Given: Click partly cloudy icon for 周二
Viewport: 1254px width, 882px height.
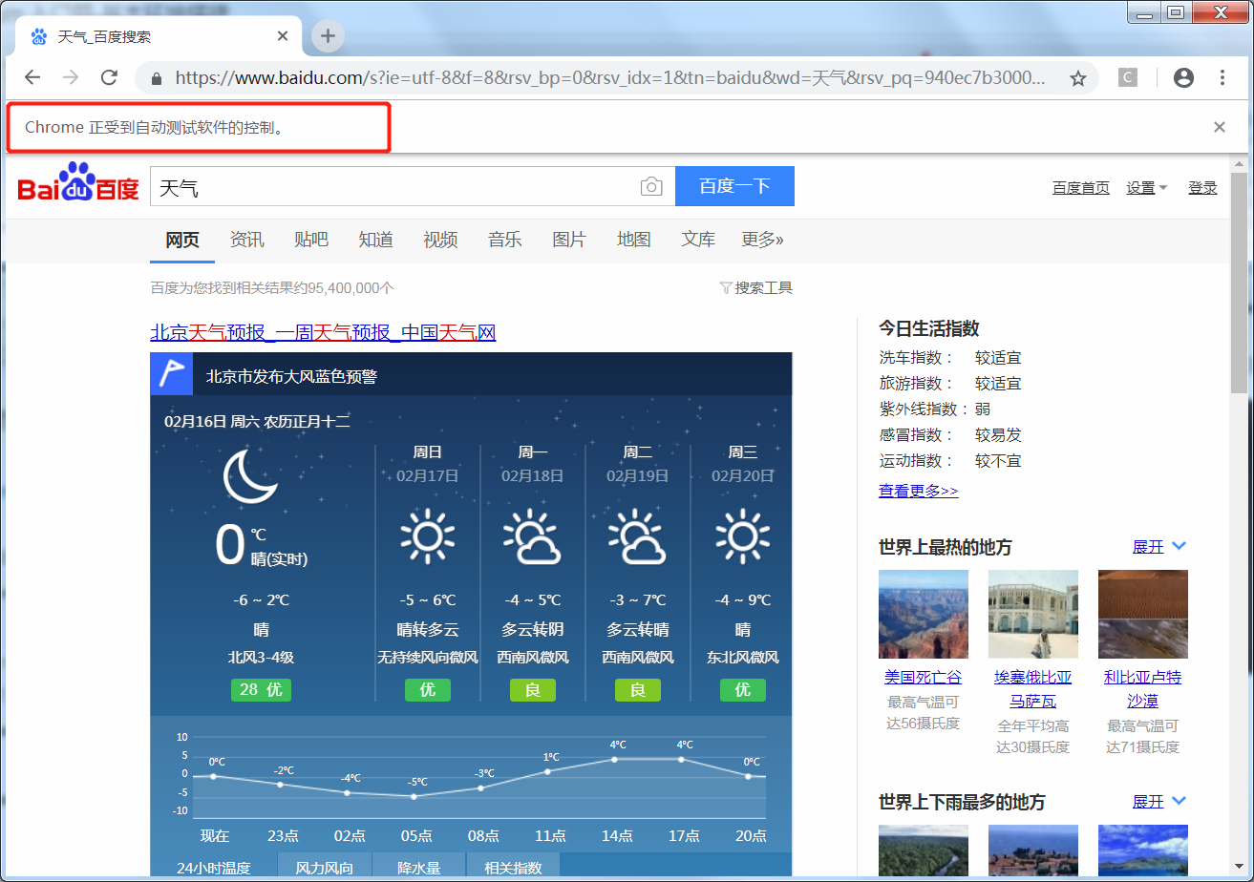Looking at the screenshot, I should click(x=637, y=536).
